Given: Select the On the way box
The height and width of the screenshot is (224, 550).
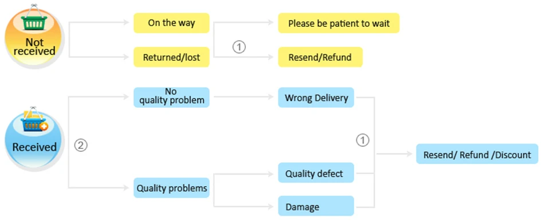Looking at the screenshot, I should [171, 23].
